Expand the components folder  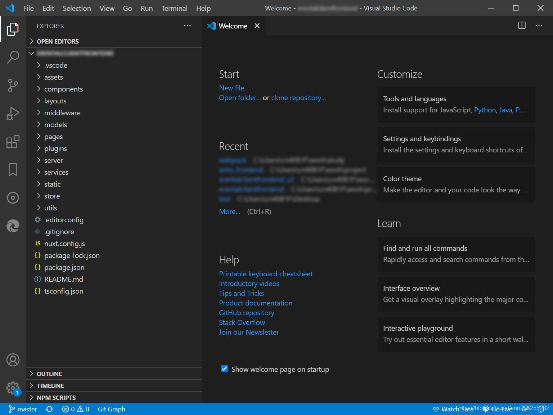click(114, 89)
